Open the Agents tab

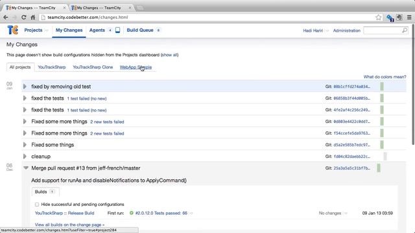[97, 30]
